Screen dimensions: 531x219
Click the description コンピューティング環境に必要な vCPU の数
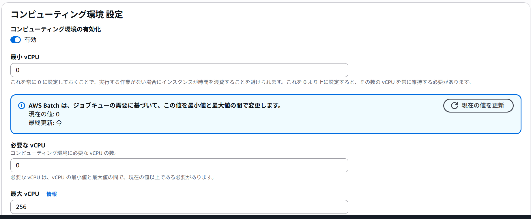pos(64,153)
